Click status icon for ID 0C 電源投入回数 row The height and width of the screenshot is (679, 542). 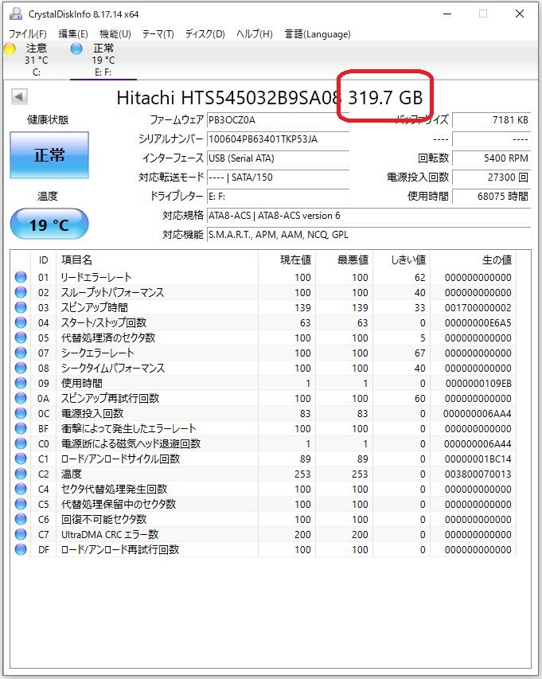21,413
